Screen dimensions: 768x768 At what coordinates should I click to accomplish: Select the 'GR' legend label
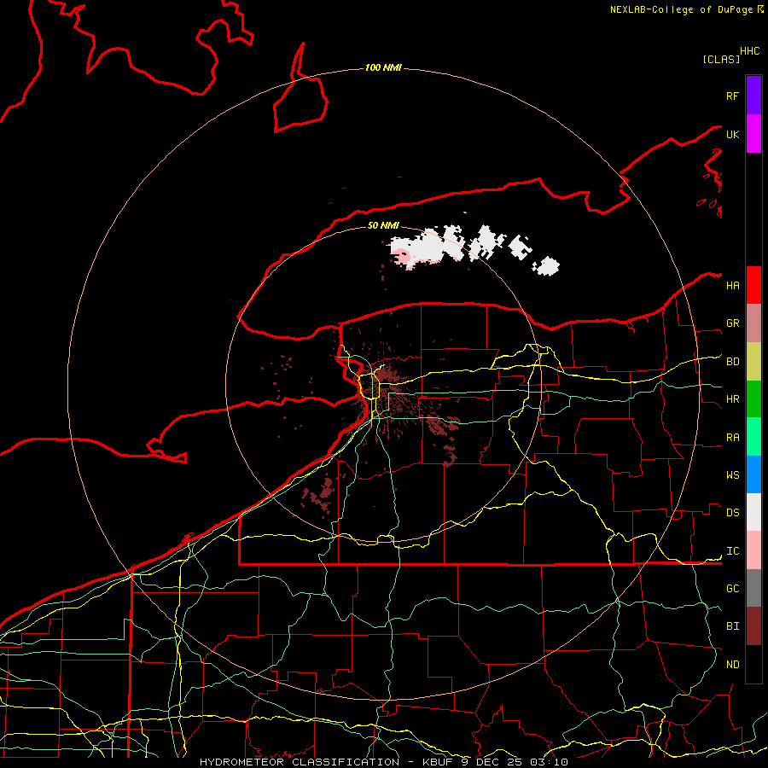(x=733, y=323)
